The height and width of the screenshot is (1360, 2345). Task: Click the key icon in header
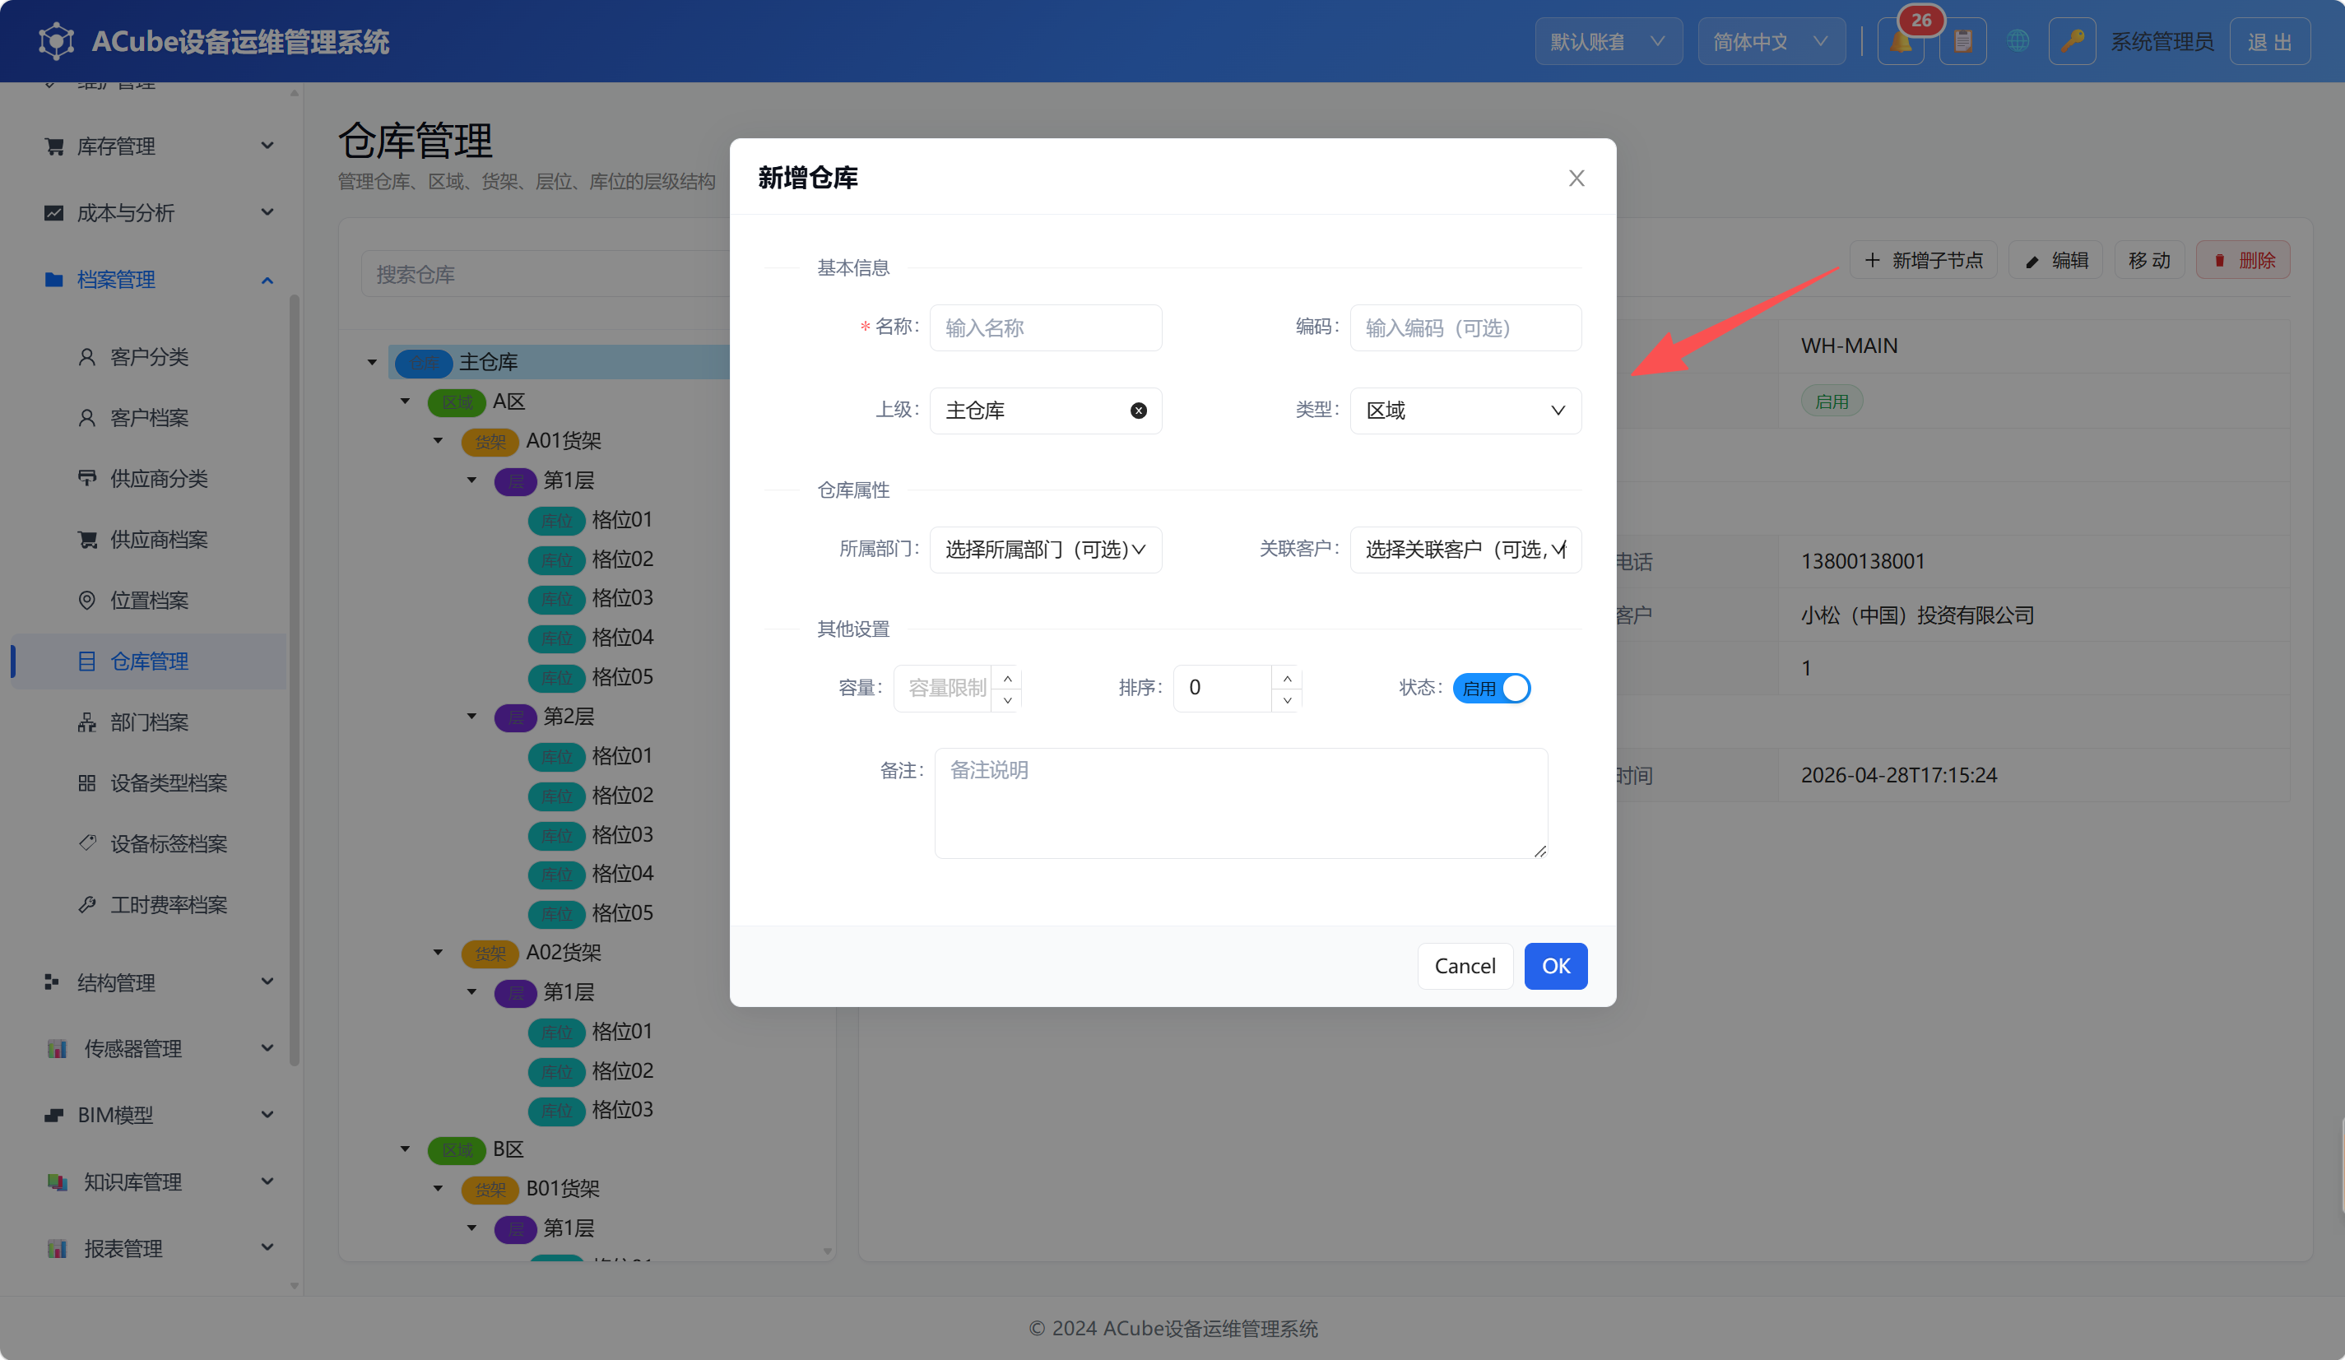(2072, 42)
